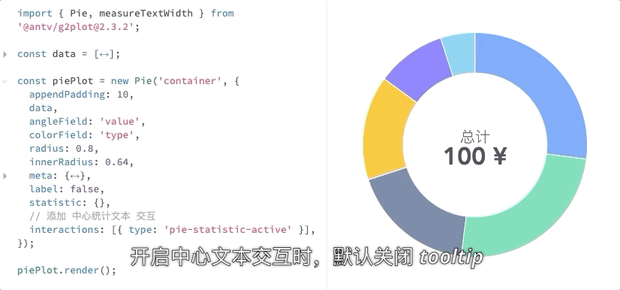620x290 pixels.
Task: Click the 'container' string argument
Action: click(193, 81)
